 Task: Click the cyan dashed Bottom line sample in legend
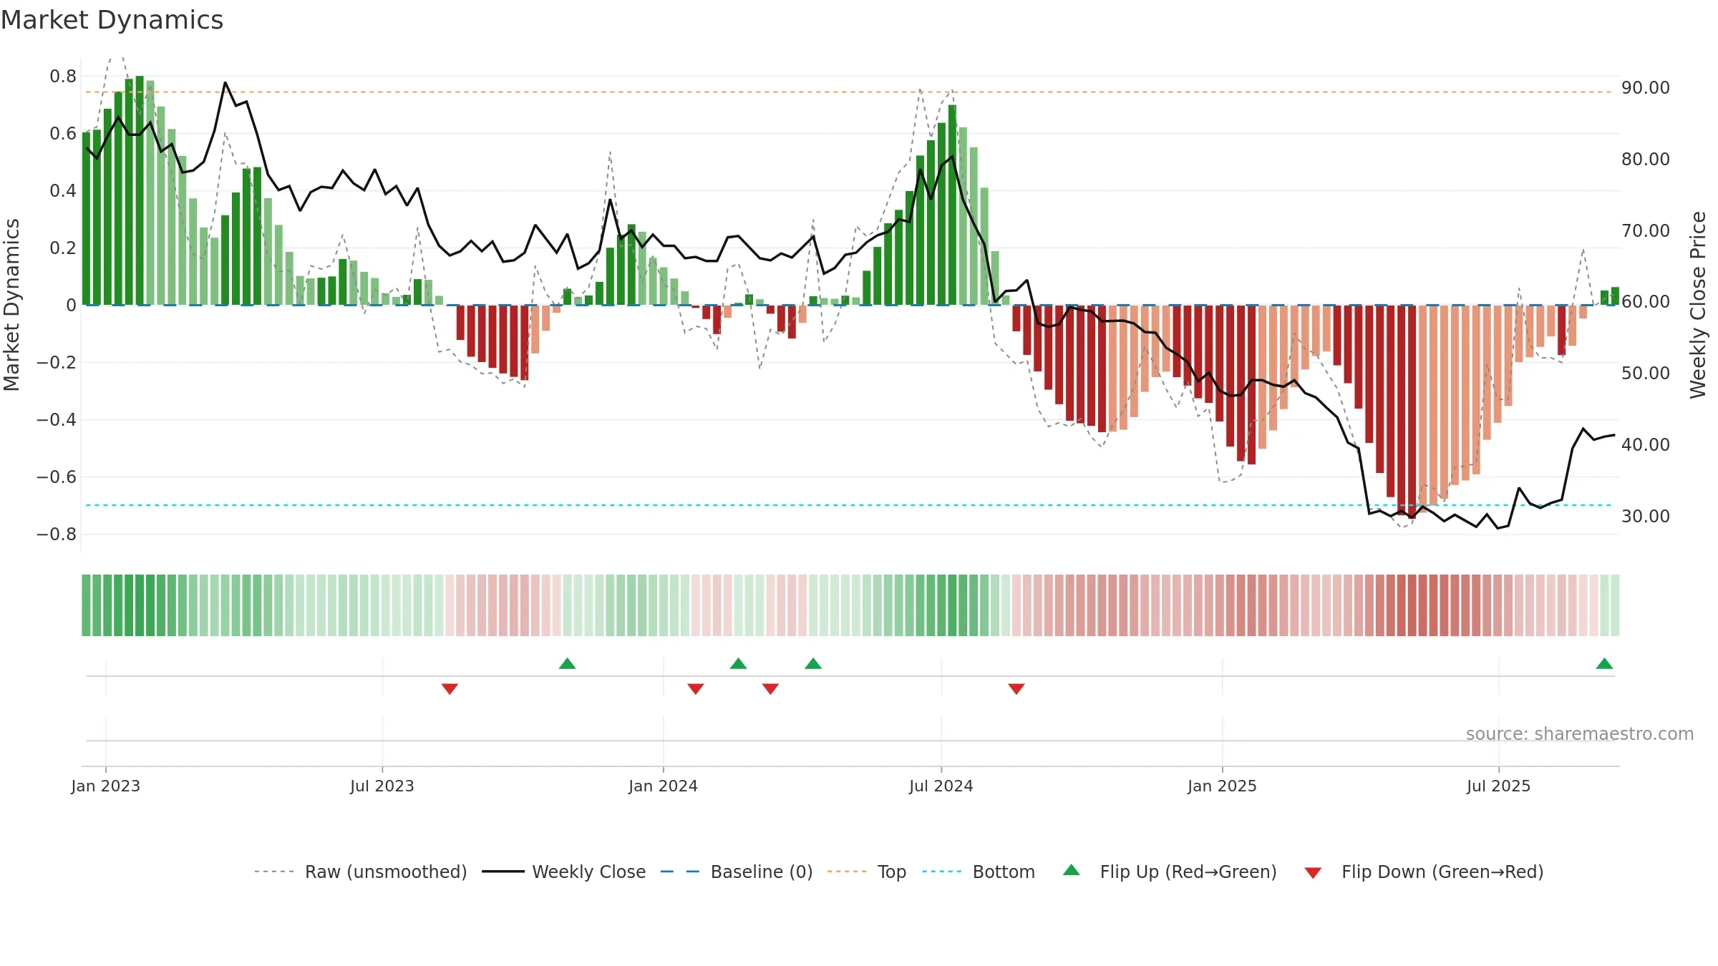942,872
